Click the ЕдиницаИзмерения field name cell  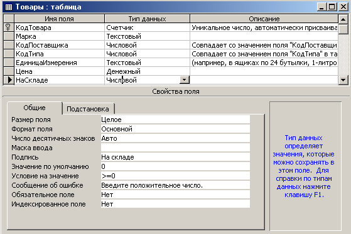point(59,63)
